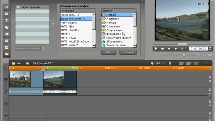The image size is (215, 121).
Task: Open the frame grabber camera tool
Action: click(x=6, y=34)
